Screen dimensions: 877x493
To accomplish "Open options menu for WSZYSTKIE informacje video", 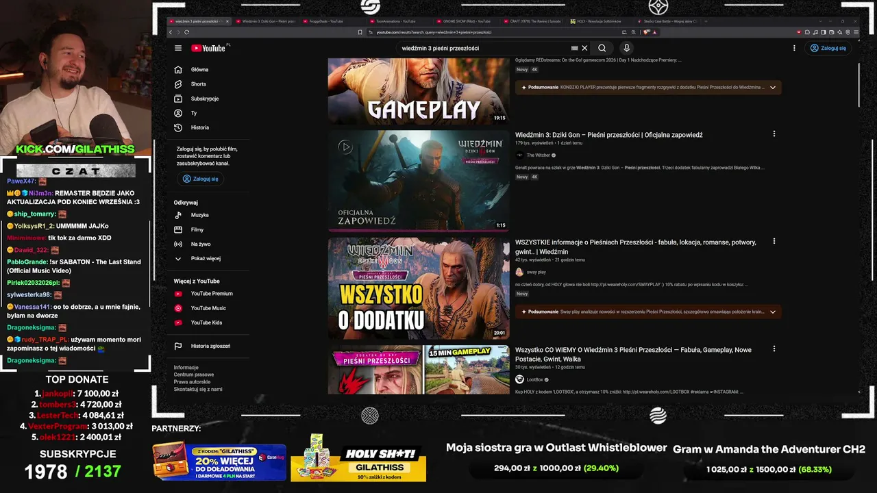I will tap(774, 242).
